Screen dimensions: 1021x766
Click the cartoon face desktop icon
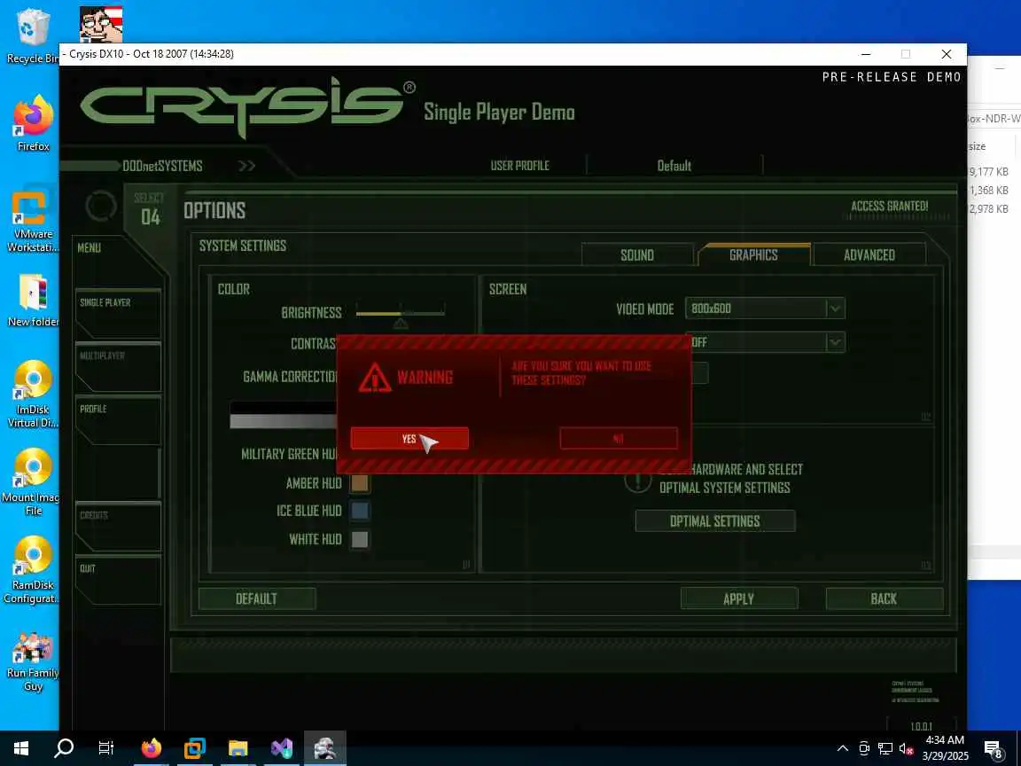101,24
